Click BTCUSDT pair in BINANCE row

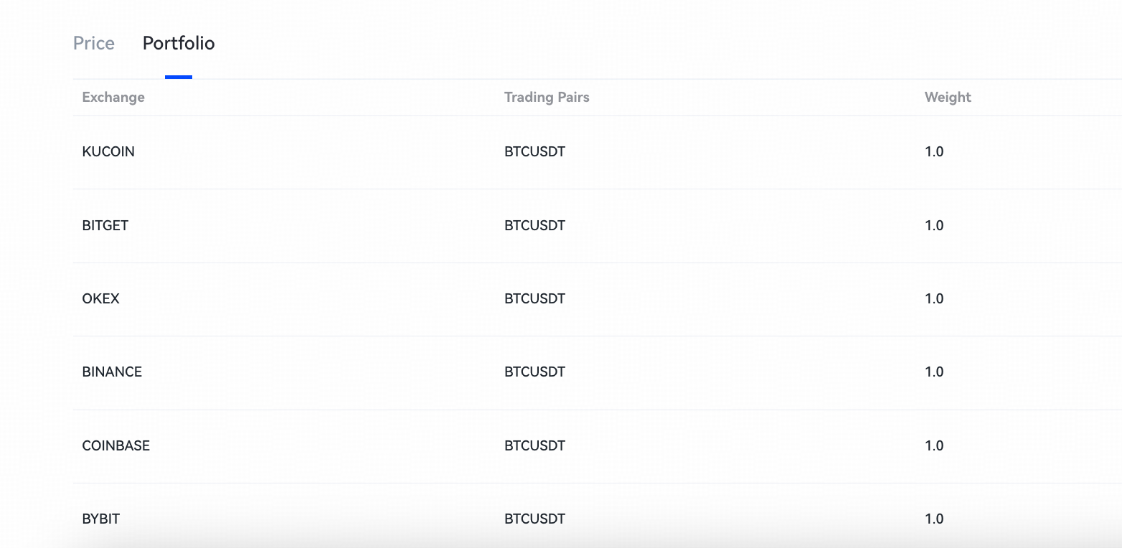[x=534, y=372]
